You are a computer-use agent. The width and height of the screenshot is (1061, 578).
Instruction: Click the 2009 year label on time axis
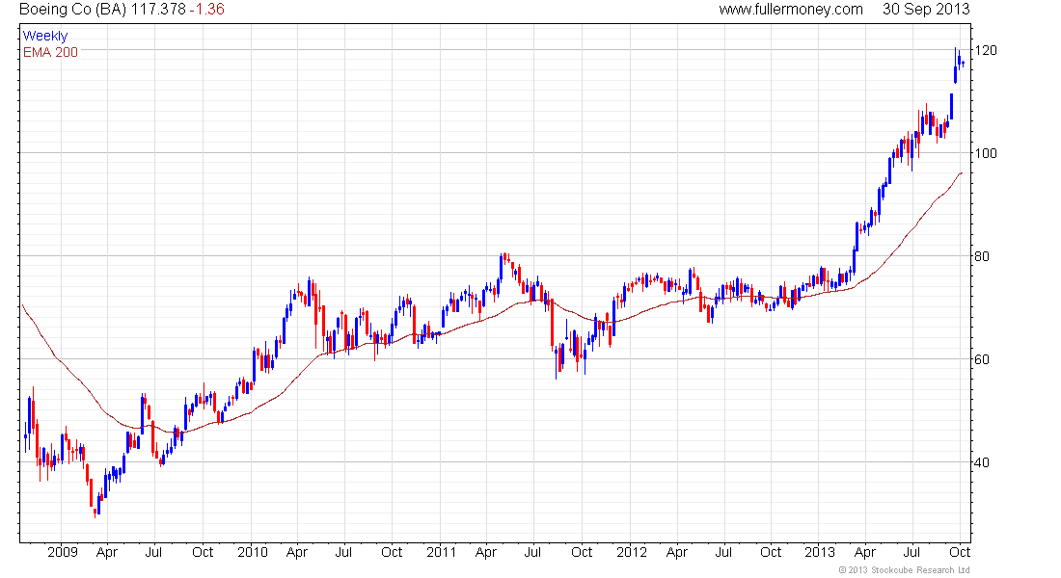[63, 552]
